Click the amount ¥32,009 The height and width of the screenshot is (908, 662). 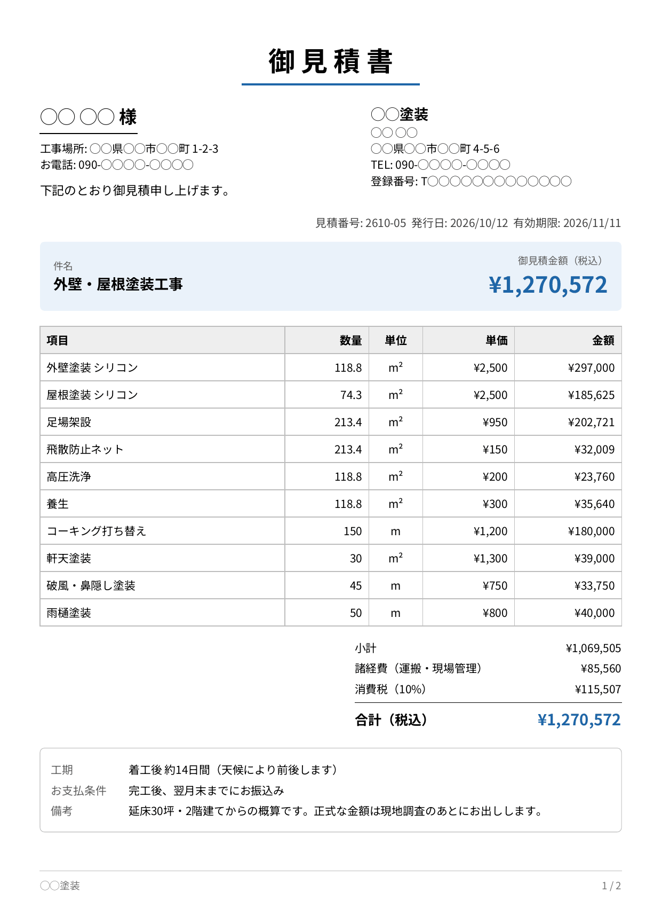coord(594,449)
